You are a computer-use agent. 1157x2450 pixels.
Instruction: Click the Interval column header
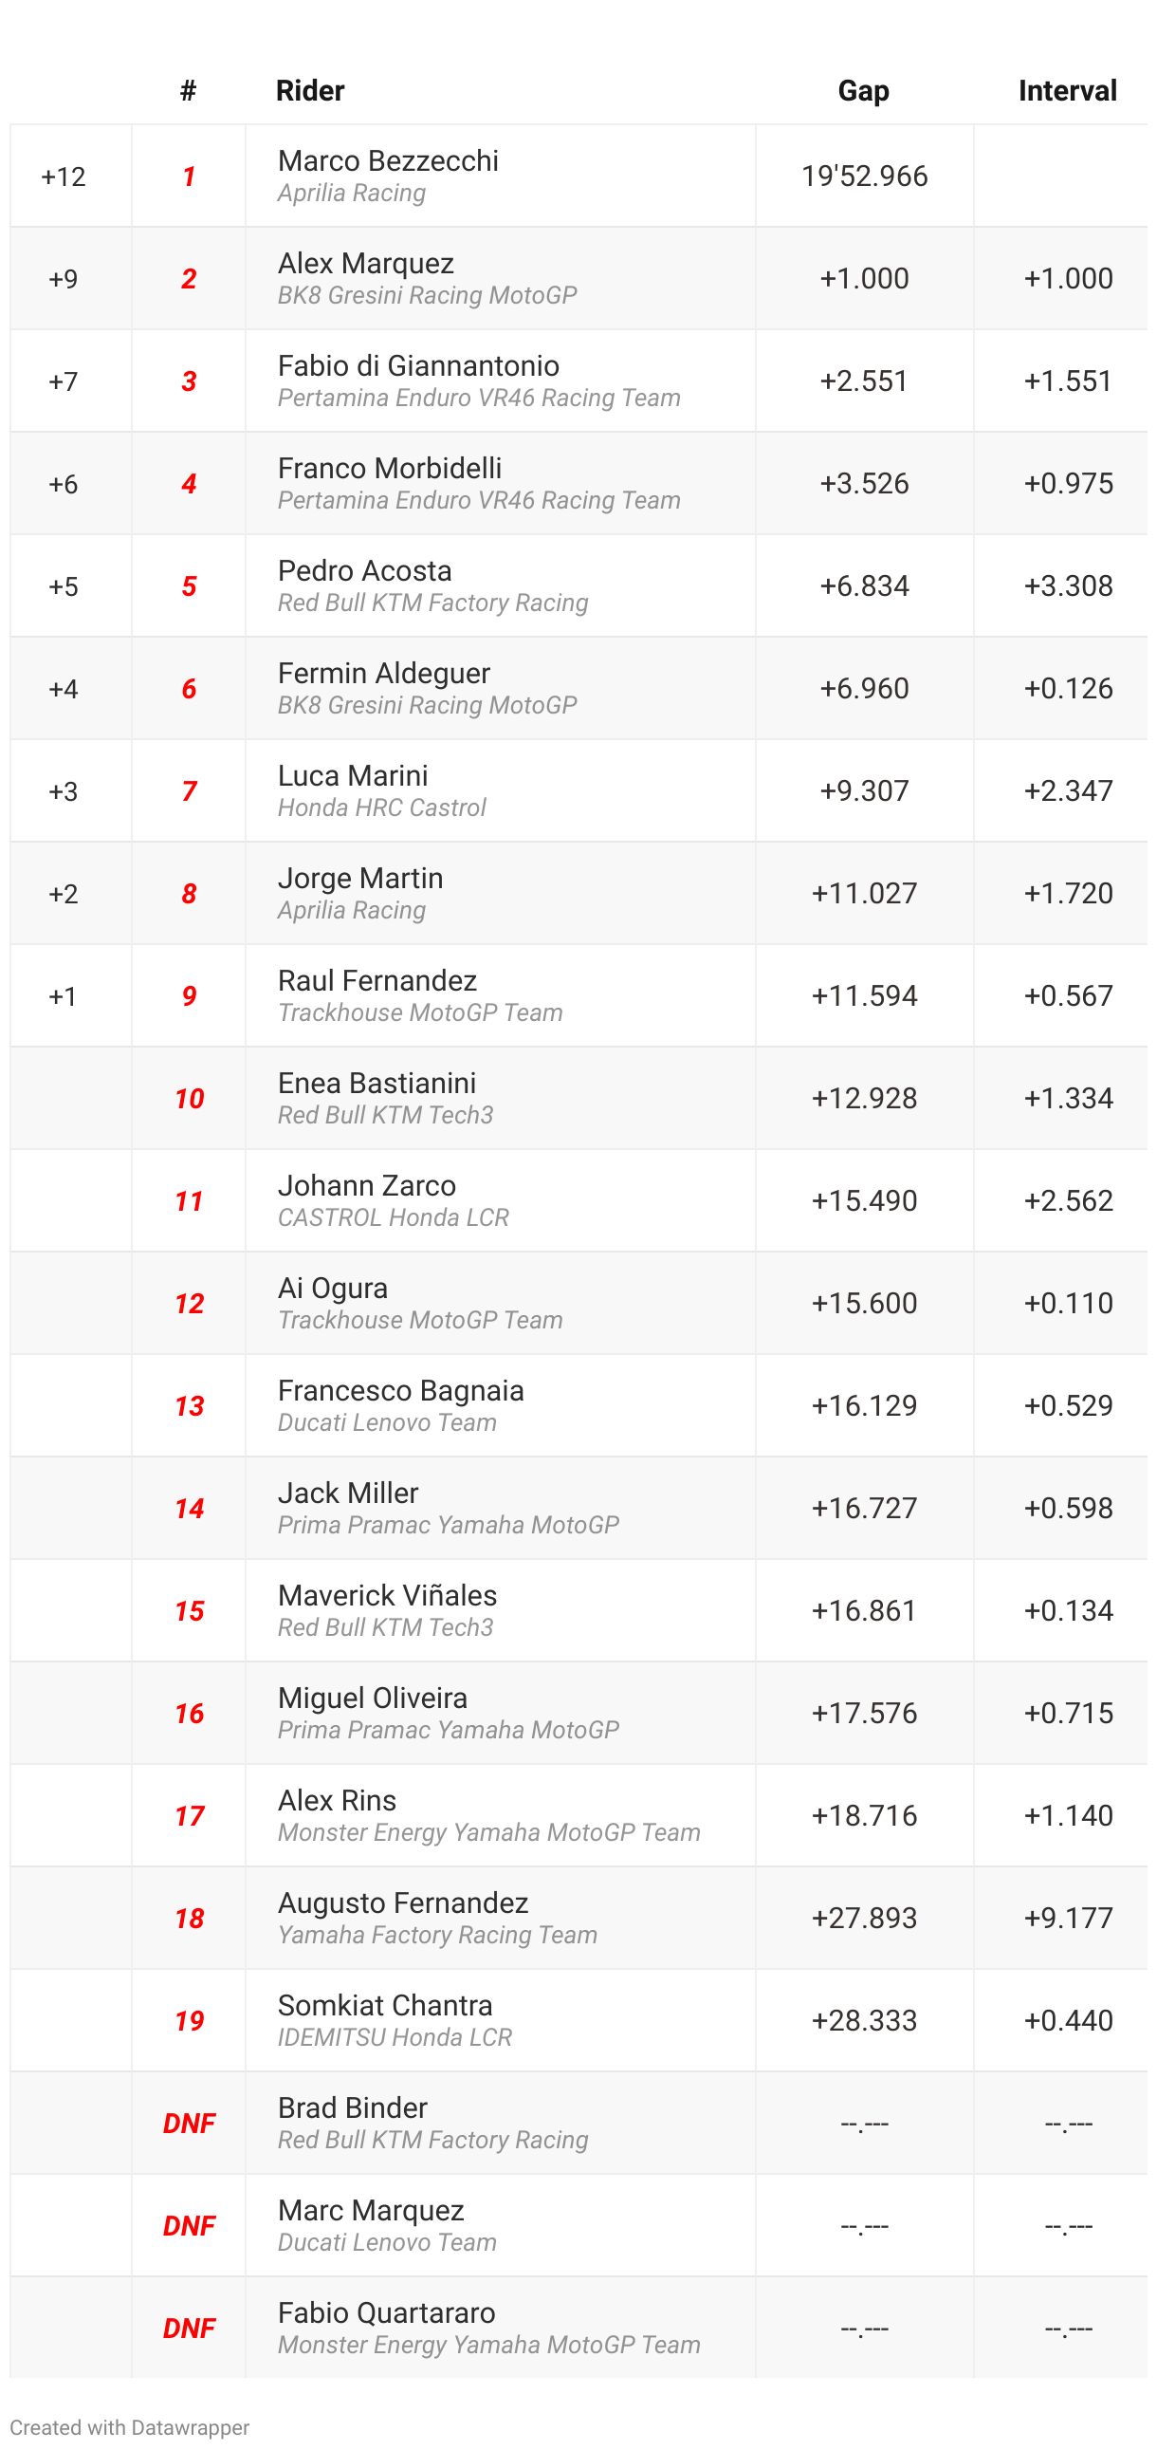point(1067,90)
